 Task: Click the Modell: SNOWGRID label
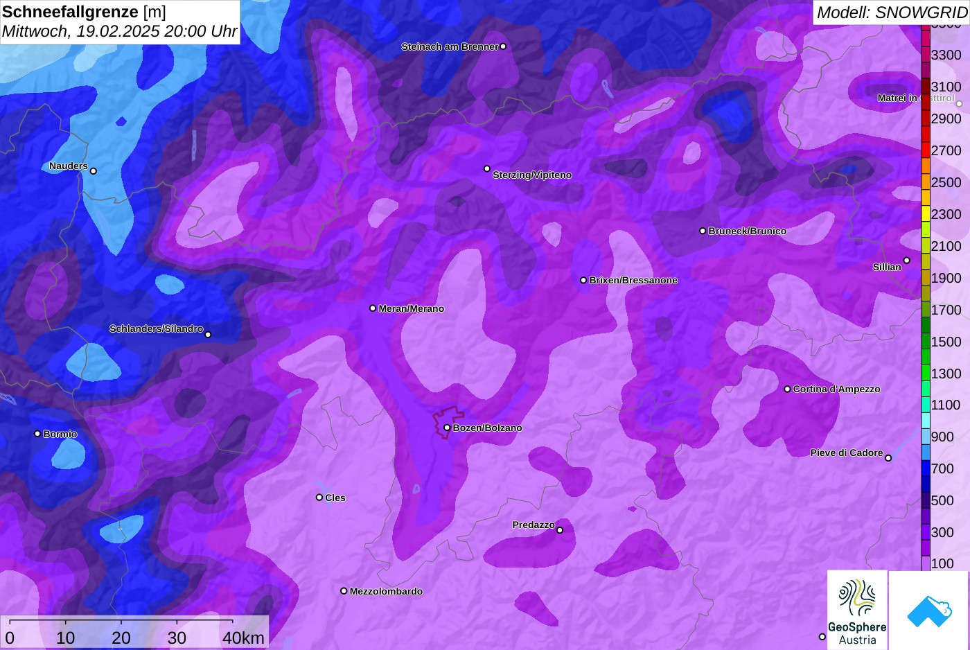892,12
